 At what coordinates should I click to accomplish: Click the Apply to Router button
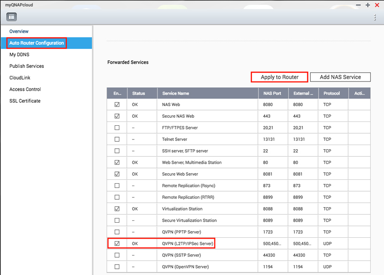(x=279, y=77)
